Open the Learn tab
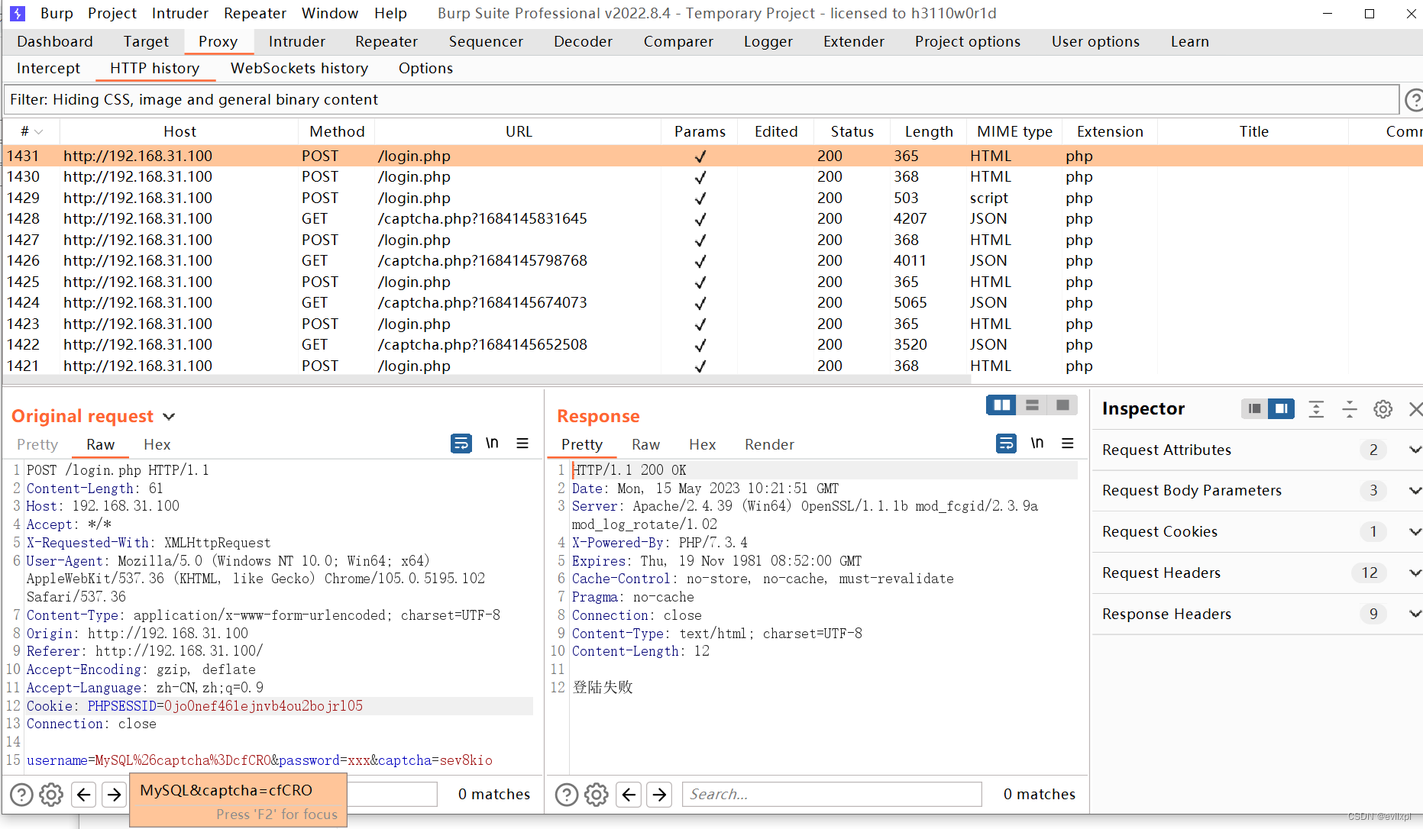 point(1189,41)
